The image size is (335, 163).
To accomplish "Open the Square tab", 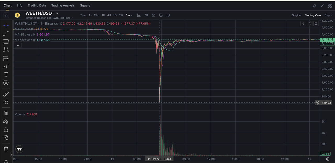I will [x=85, y=5].
